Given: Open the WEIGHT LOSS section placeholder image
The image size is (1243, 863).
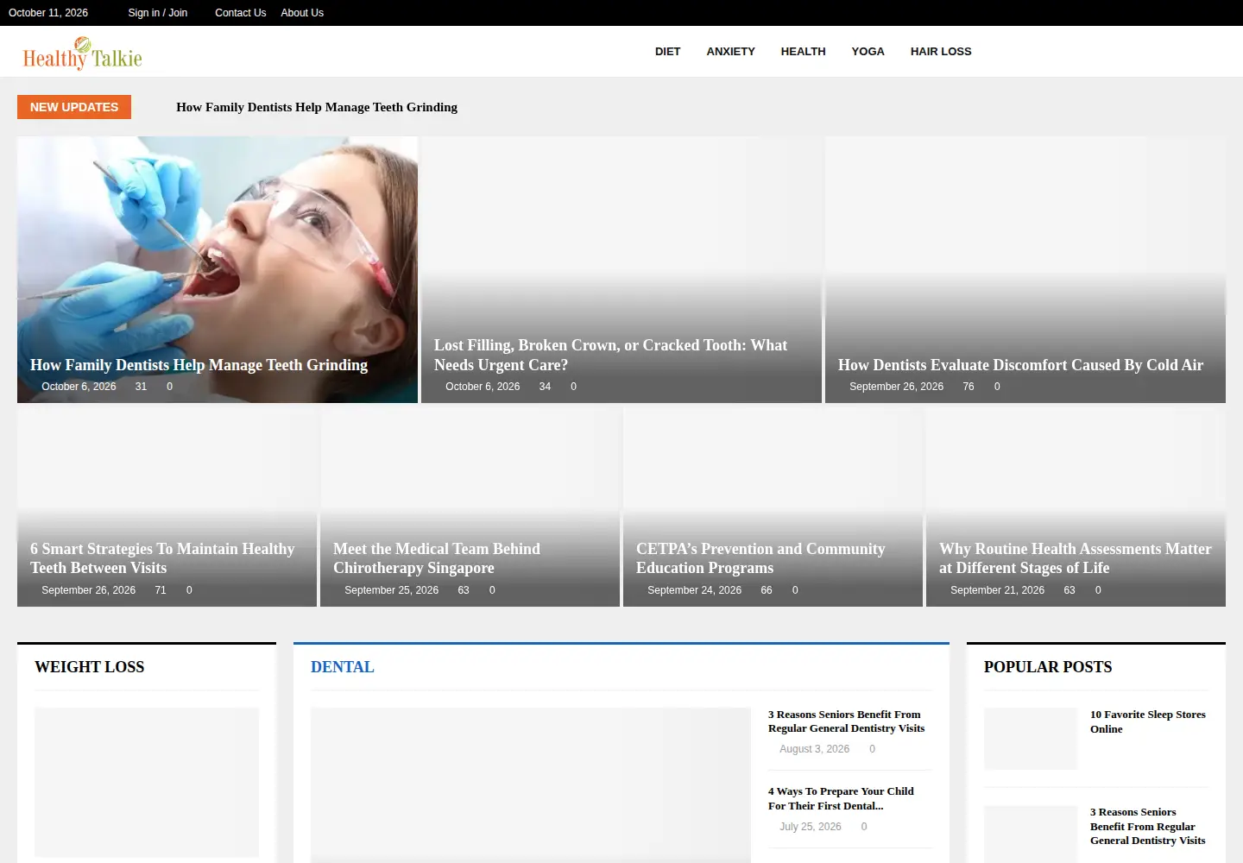Looking at the screenshot, I should point(147,782).
